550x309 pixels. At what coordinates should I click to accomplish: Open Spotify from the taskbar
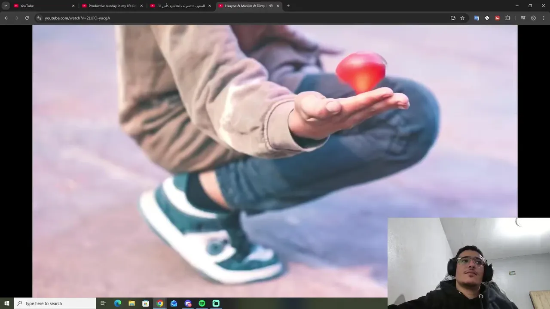click(202, 303)
